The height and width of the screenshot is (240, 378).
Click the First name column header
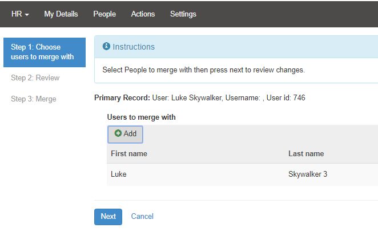point(129,154)
